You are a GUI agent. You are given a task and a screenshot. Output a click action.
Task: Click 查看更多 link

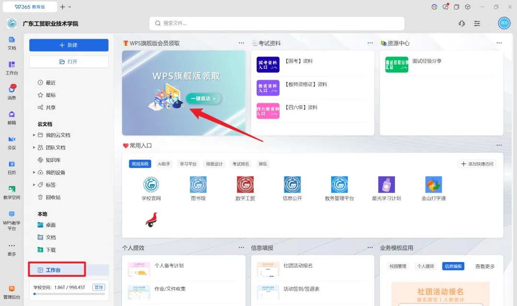pos(484,266)
